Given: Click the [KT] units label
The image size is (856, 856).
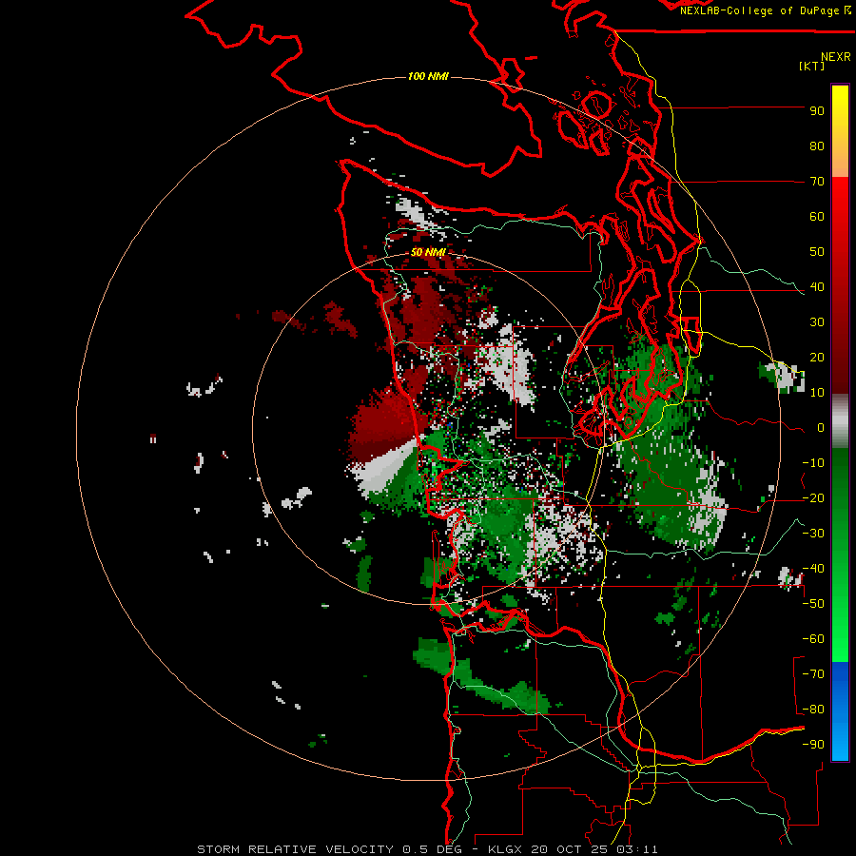Looking at the screenshot, I should [812, 66].
